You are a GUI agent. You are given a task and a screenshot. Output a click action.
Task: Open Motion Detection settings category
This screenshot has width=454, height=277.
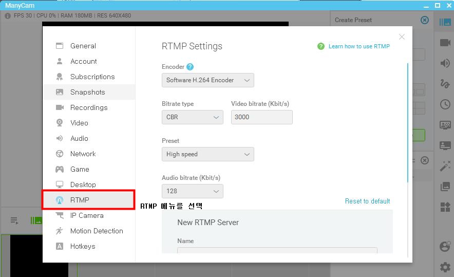pyautogui.click(x=89, y=231)
